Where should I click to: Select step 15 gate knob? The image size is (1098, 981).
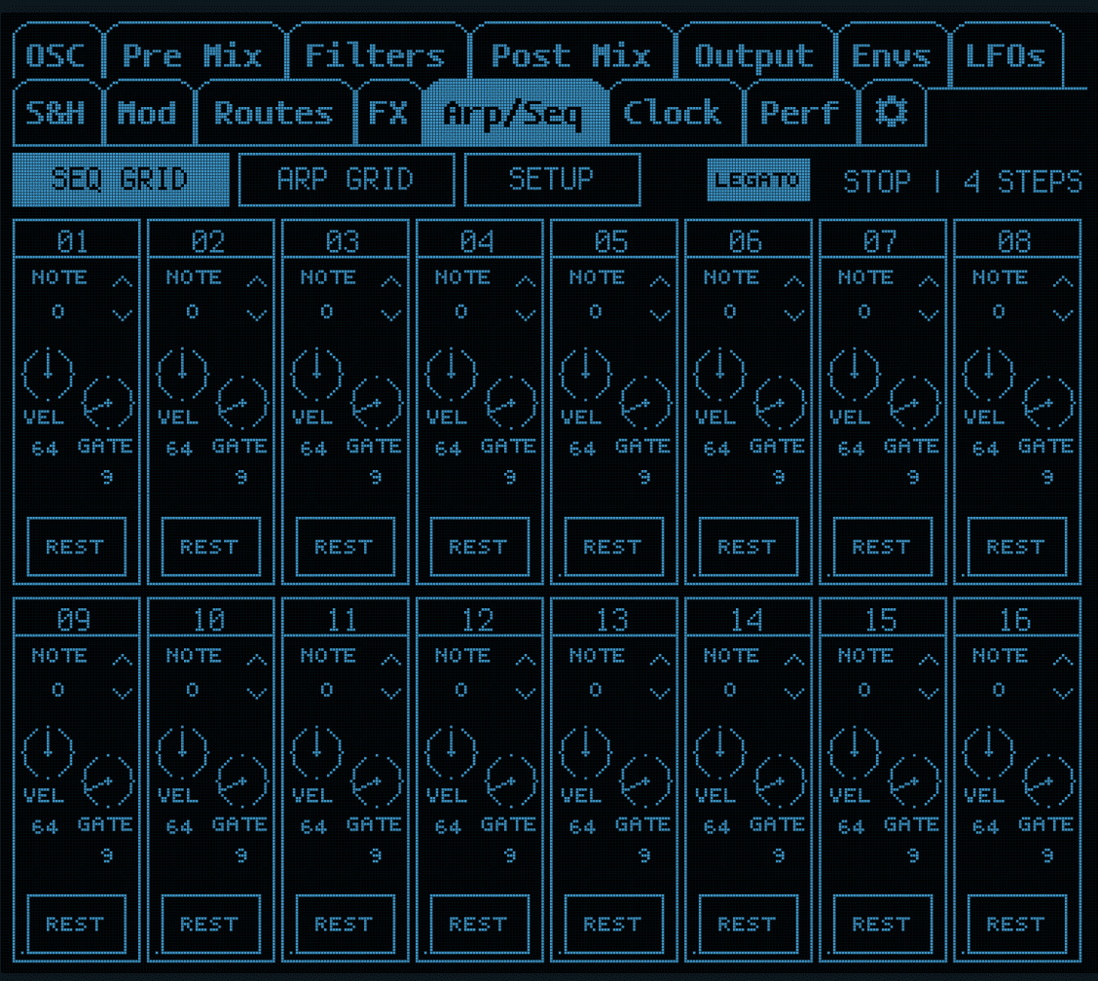[x=914, y=781]
